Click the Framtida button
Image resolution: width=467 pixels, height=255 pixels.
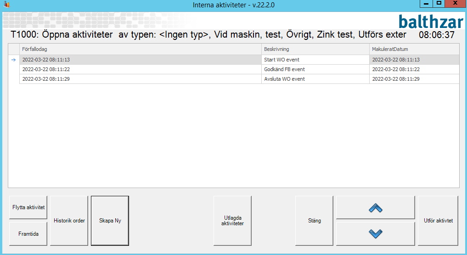pos(28,234)
